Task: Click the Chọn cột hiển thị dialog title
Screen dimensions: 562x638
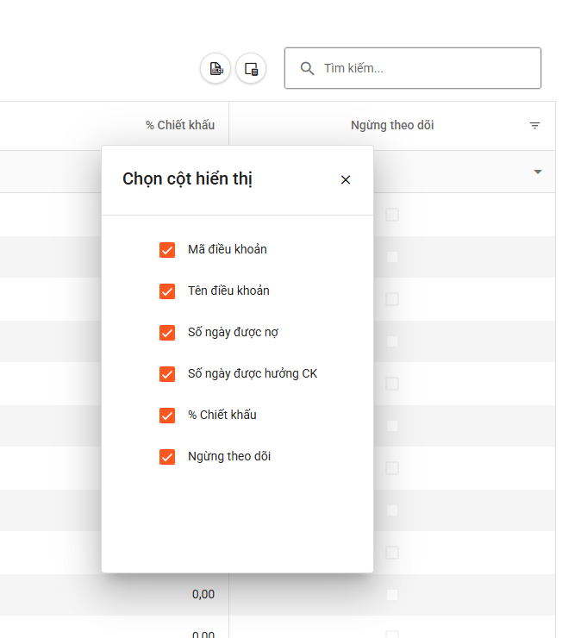Action: coord(187,179)
